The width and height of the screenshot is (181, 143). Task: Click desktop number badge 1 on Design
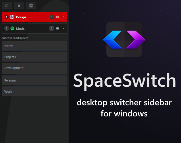tap(7, 17)
